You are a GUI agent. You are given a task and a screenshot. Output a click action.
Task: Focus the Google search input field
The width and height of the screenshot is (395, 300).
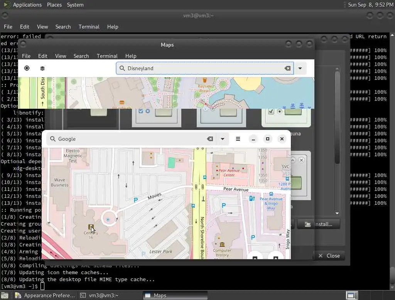coord(131,139)
